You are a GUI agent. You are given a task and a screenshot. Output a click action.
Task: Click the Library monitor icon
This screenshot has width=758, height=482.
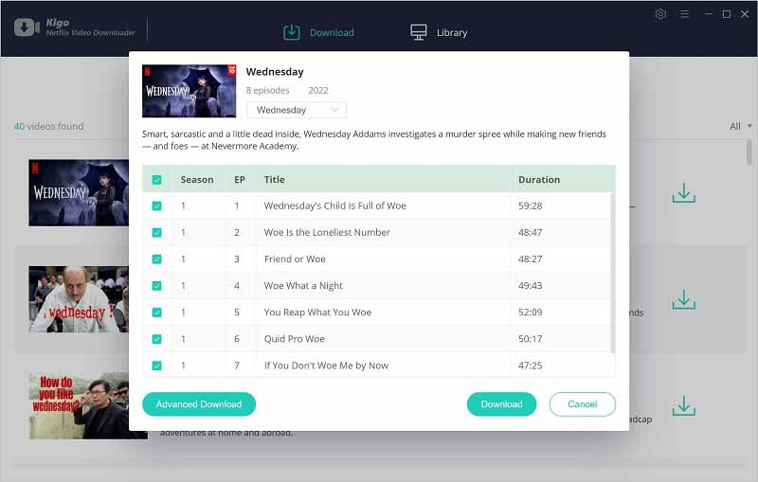point(419,32)
